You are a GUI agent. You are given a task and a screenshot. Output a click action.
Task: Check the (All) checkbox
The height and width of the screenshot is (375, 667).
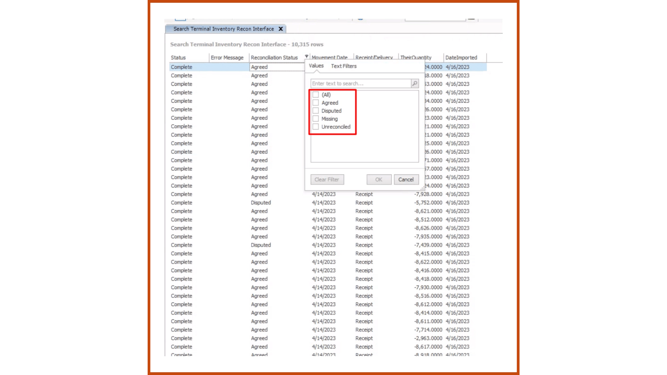[x=315, y=94]
